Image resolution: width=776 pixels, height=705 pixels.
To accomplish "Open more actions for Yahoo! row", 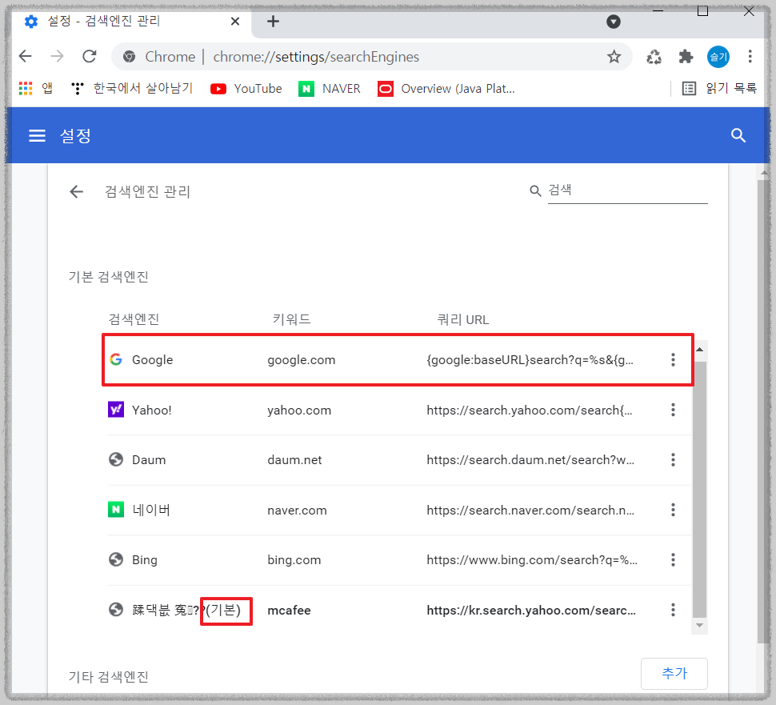I will [x=673, y=410].
